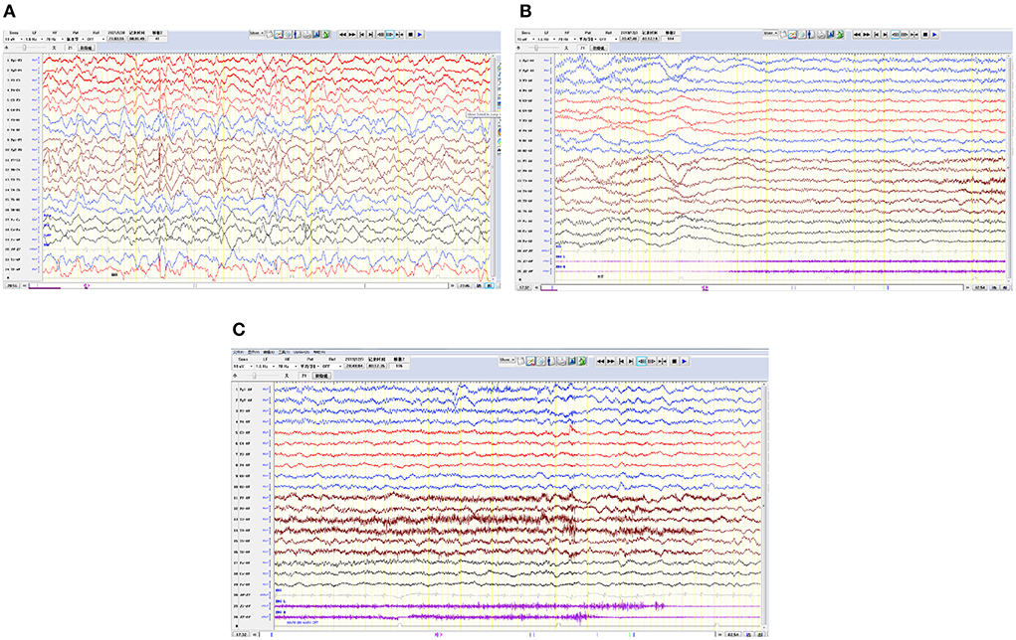
Task: Click the zoom slider handle in panel A
Action: [24, 48]
